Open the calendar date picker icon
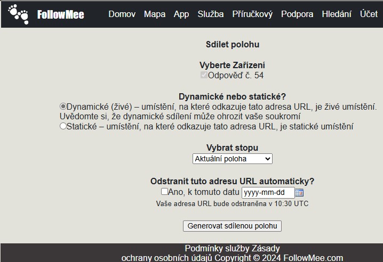 click(x=299, y=192)
